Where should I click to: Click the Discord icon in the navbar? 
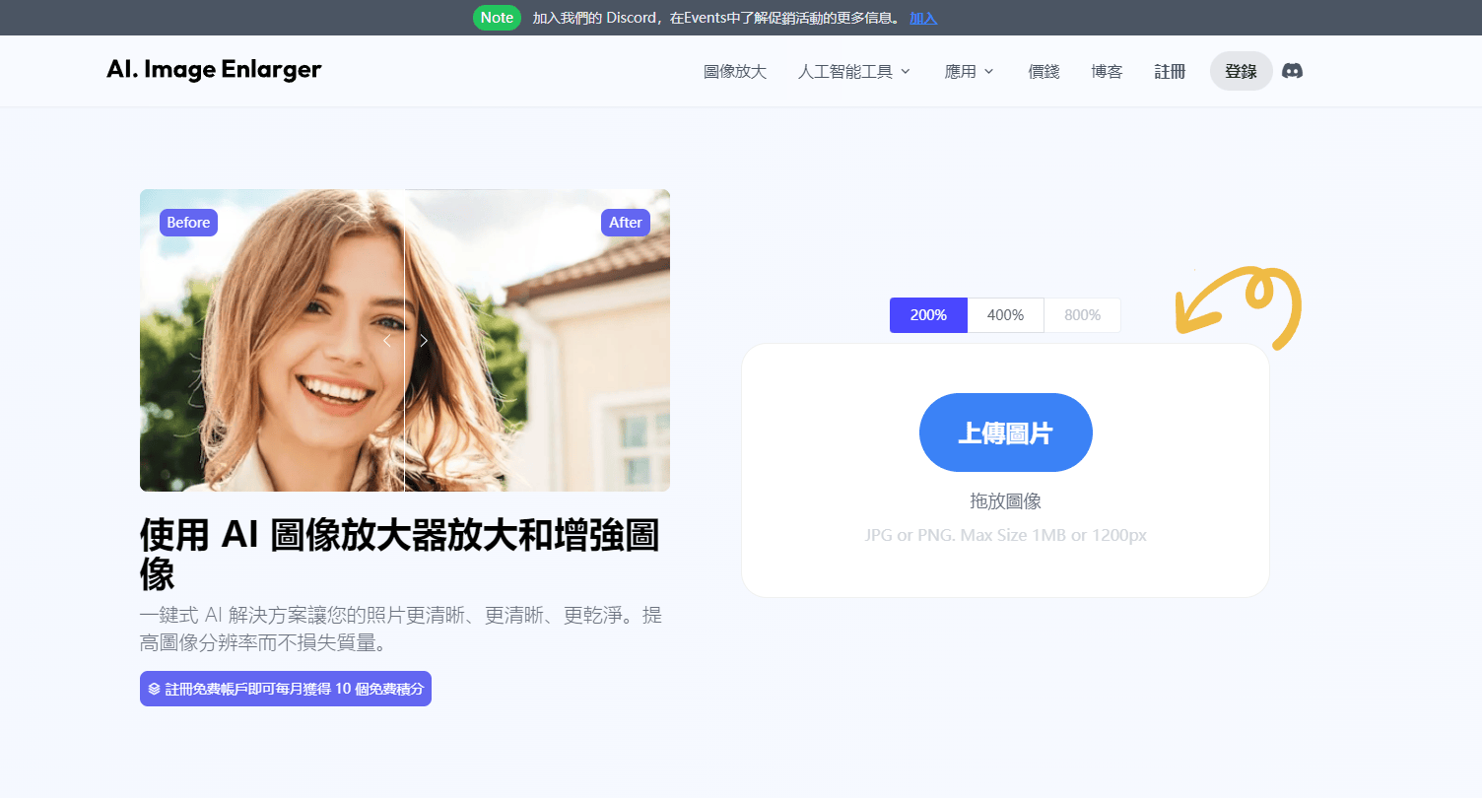pyautogui.click(x=1292, y=70)
